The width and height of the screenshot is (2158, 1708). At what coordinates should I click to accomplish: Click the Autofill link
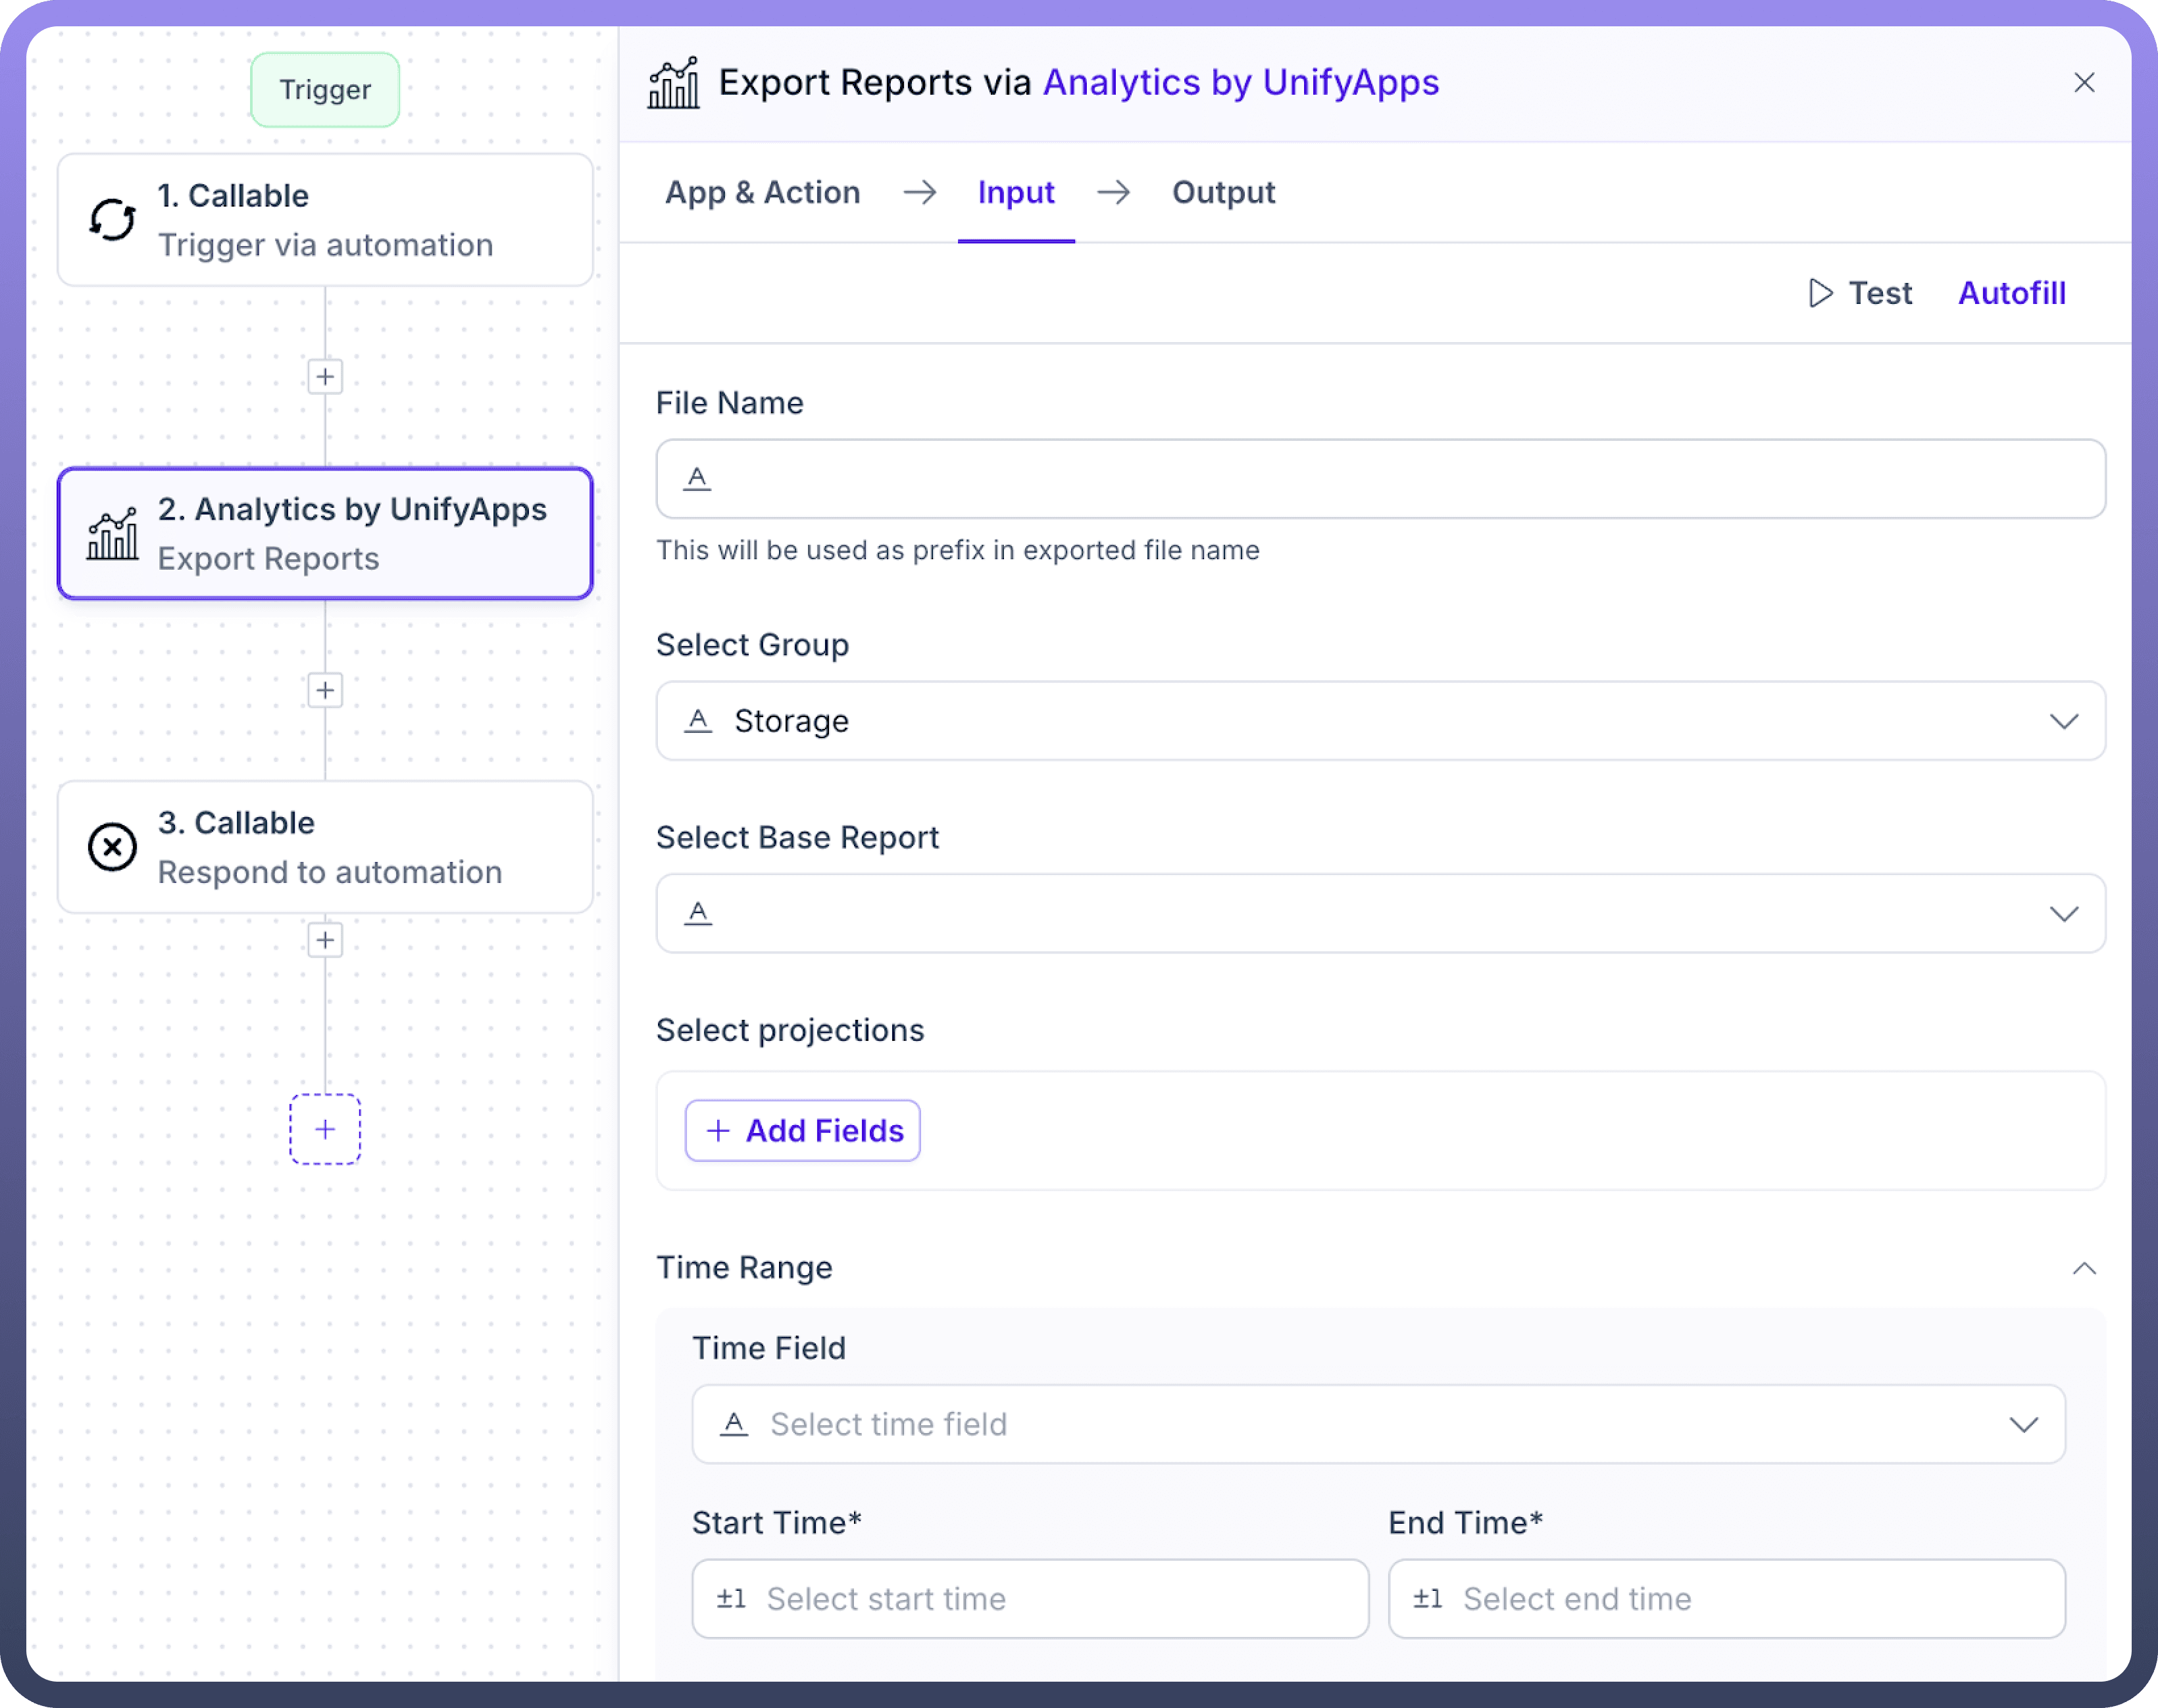(x=2011, y=293)
